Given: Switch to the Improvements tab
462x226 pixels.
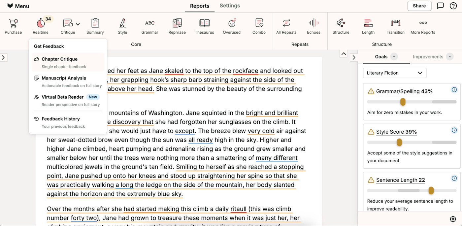Looking at the screenshot, I should (433, 57).
